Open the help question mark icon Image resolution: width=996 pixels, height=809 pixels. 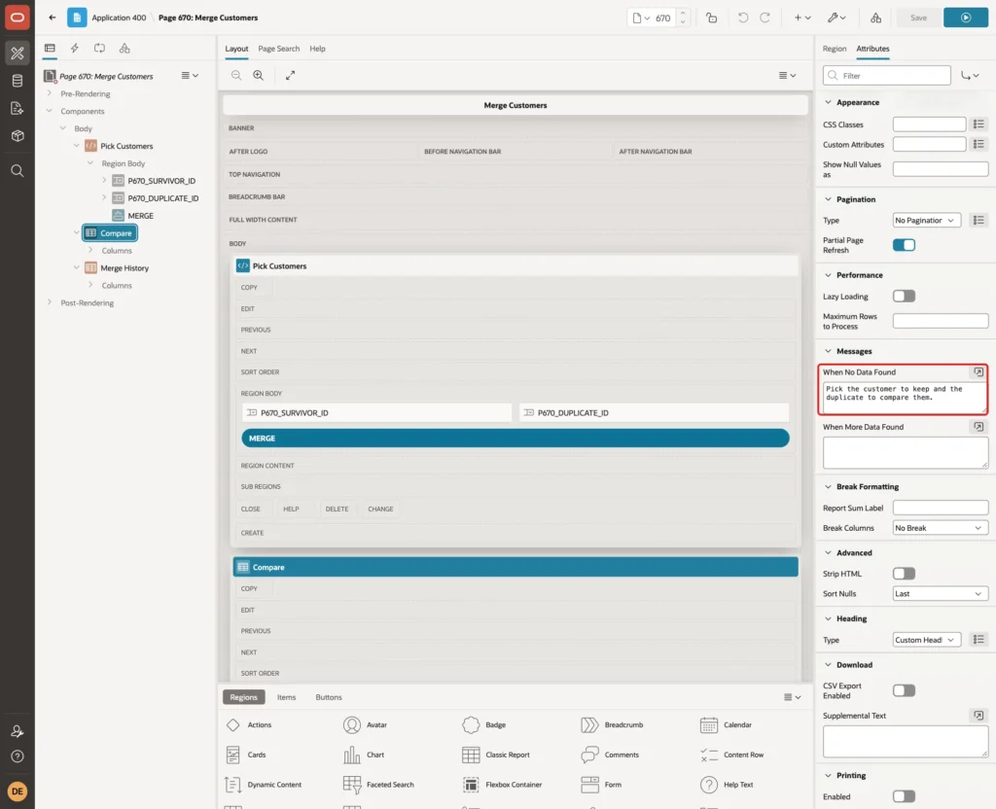(18, 756)
